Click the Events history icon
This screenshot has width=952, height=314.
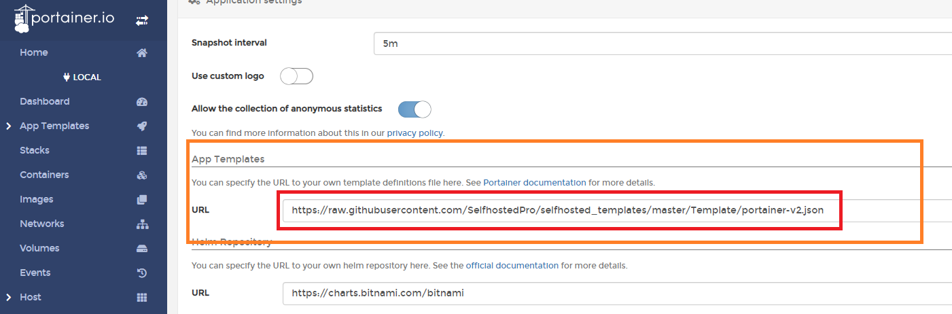pos(142,273)
